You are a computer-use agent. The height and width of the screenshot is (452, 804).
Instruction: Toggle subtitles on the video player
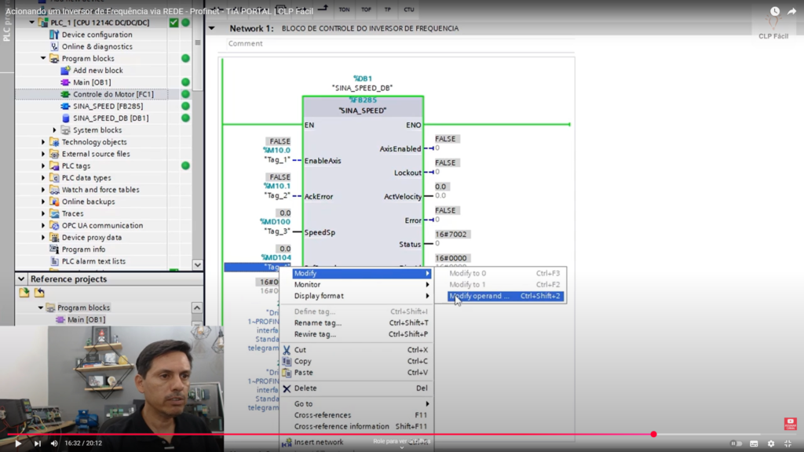(754, 443)
